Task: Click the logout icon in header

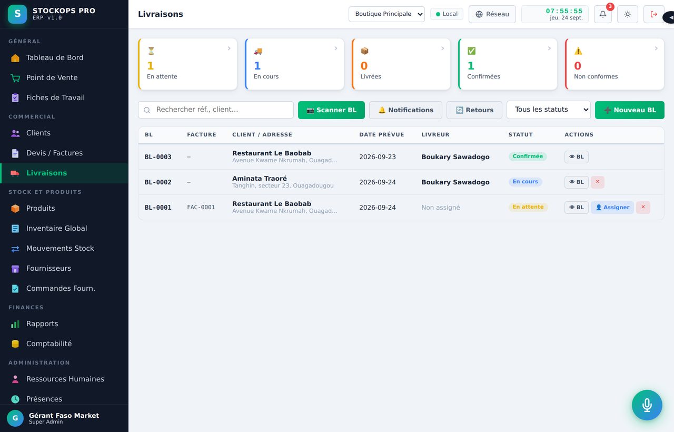Action: pyautogui.click(x=654, y=14)
